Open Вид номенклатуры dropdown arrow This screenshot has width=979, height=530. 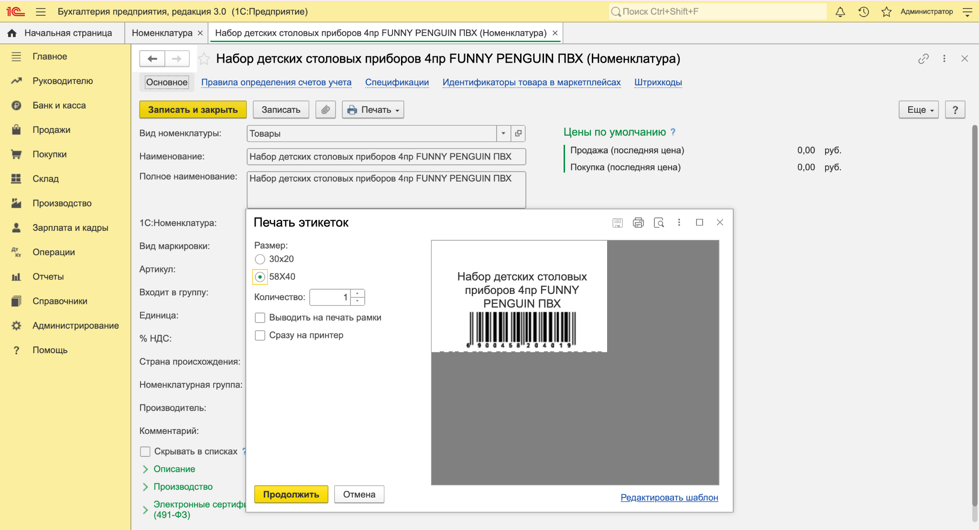click(503, 133)
